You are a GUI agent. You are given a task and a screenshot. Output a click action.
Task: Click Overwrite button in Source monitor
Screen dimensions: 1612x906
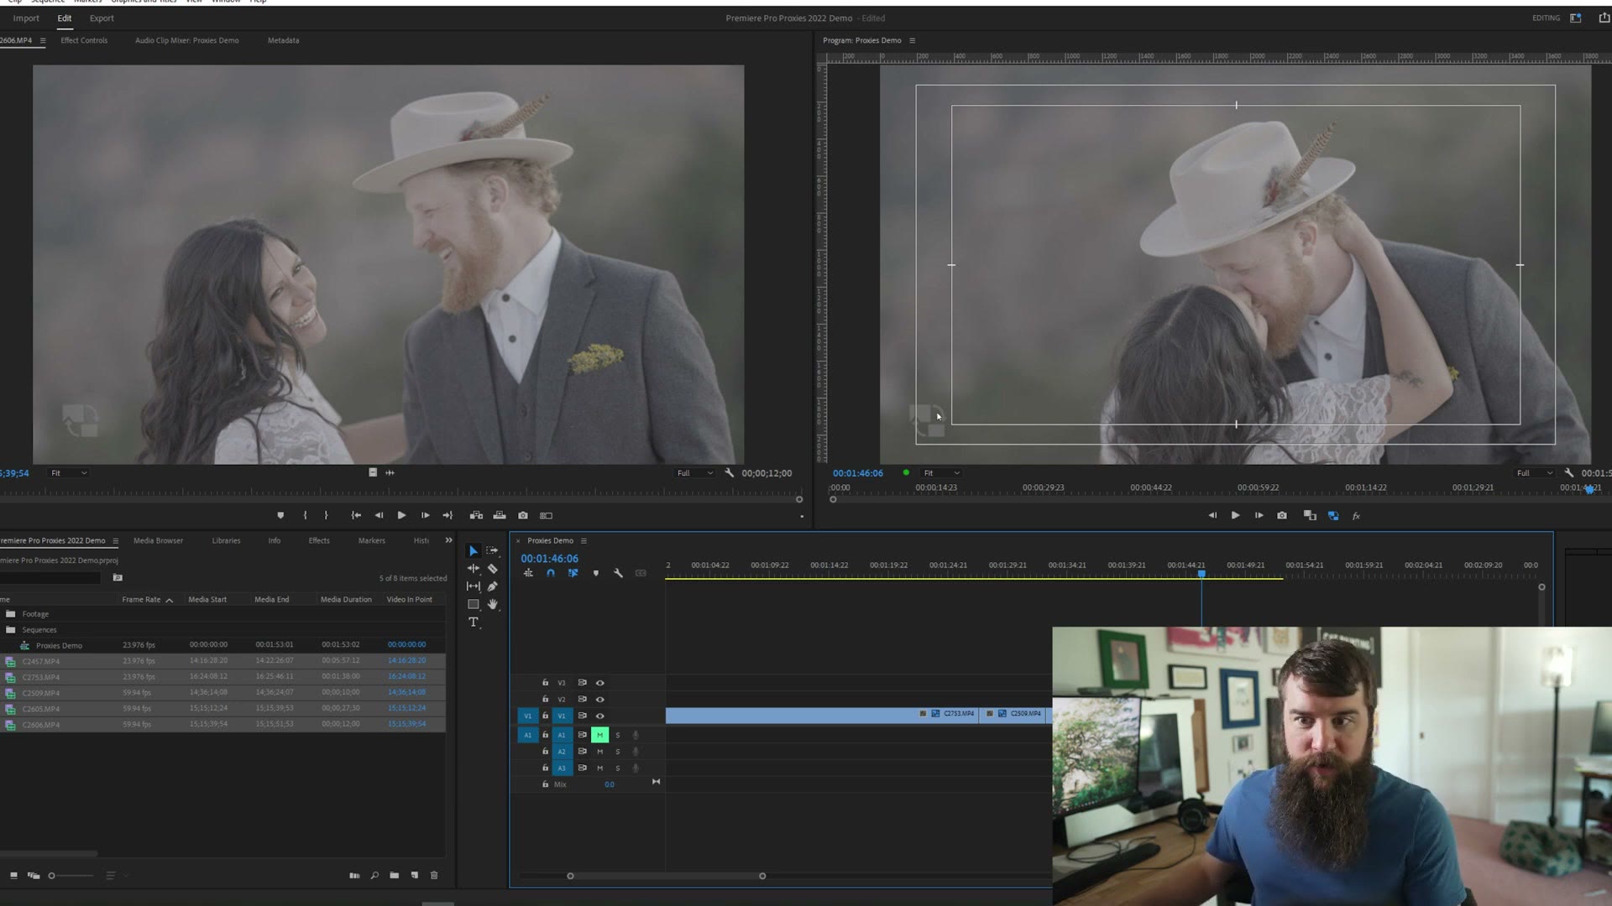point(500,515)
